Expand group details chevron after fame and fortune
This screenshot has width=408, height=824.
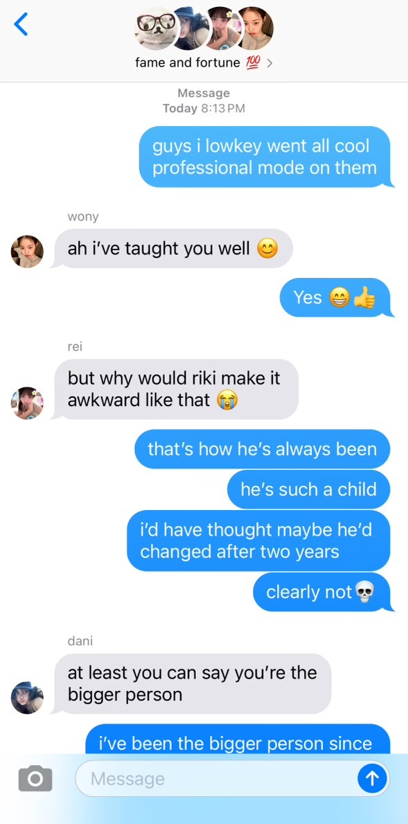point(269,64)
